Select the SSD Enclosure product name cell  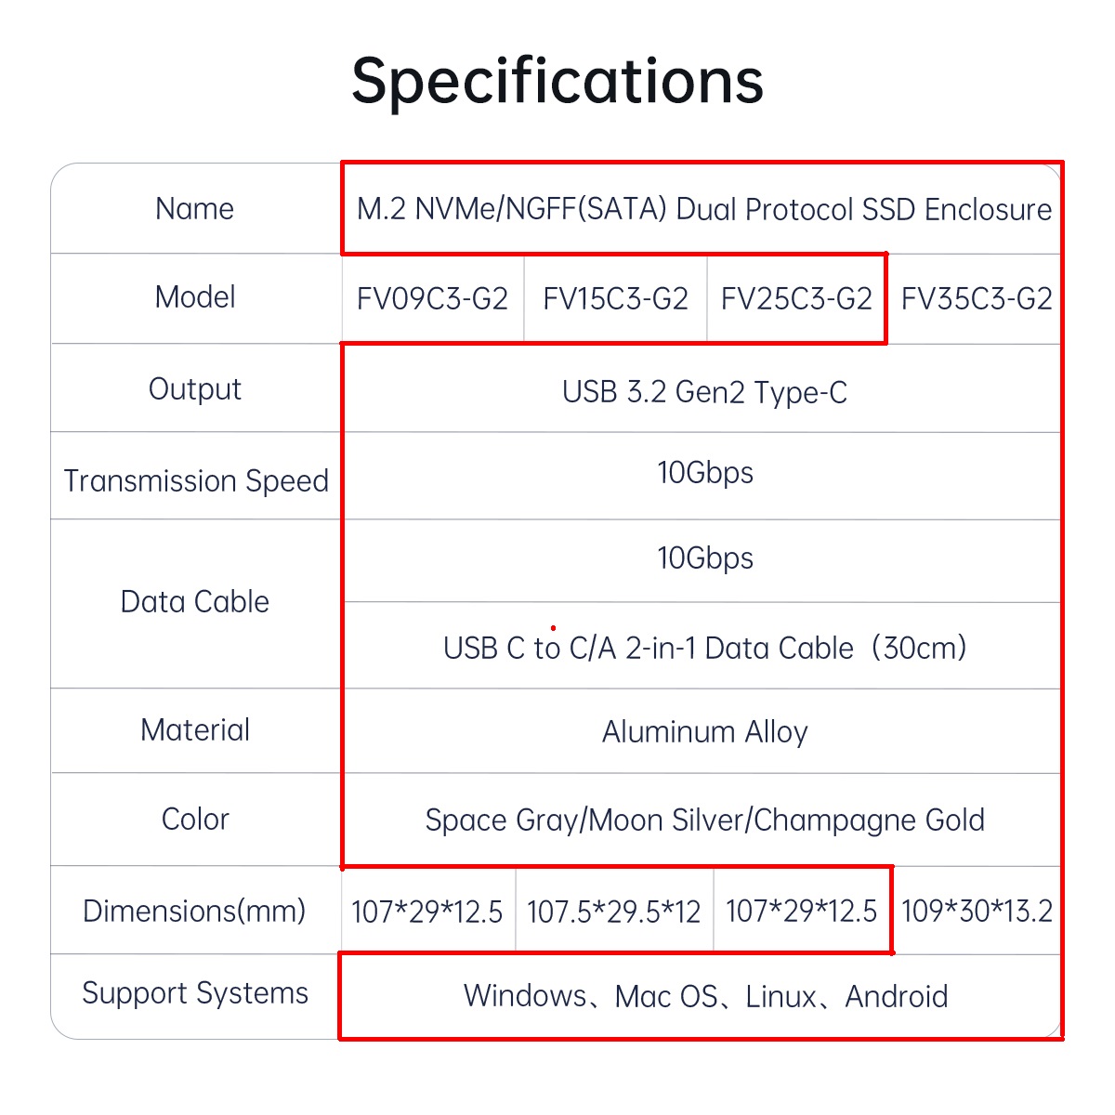(x=703, y=209)
